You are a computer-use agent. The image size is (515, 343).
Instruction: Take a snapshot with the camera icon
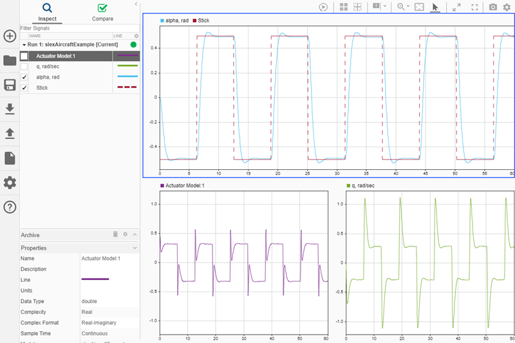point(492,6)
